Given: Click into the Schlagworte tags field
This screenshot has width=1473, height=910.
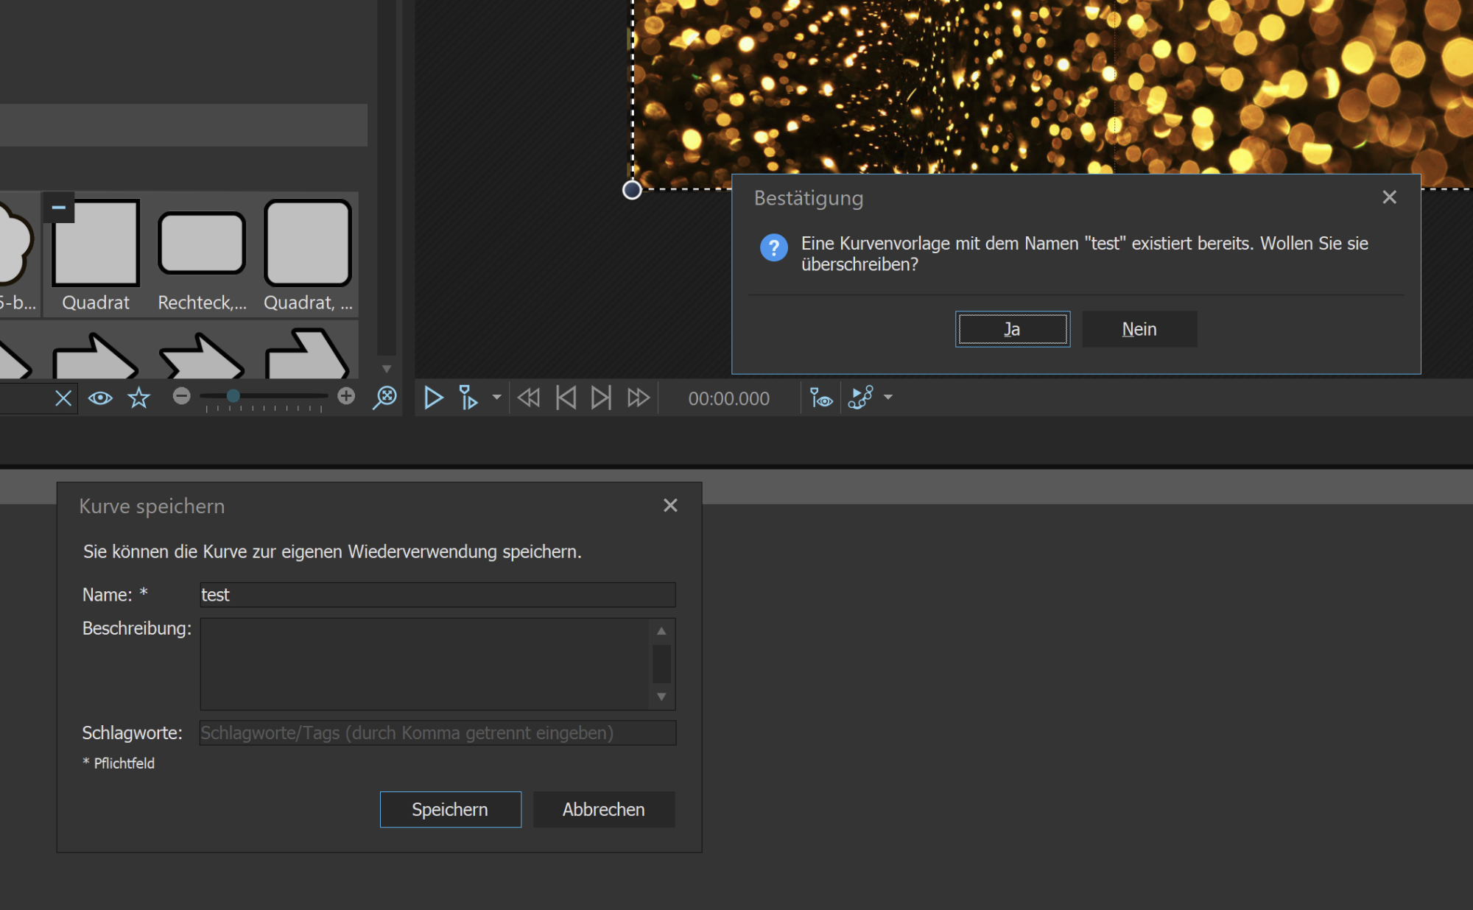Looking at the screenshot, I should click(437, 733).
